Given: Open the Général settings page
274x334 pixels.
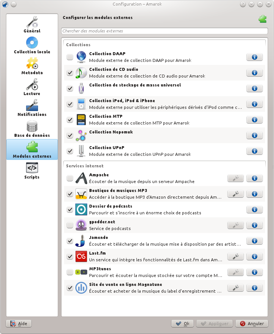Looking at the screenshot, I should pos(32,25).
